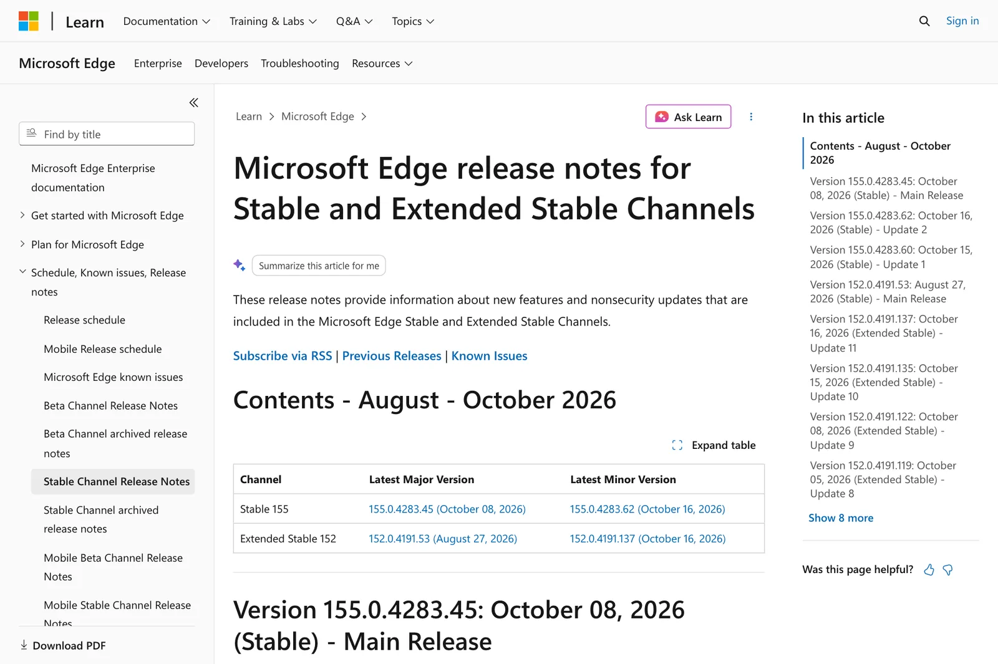Click Microsoft Edge breadcrumb link
This screenshot has height=664, width=998.
click(x=317, y=117)
